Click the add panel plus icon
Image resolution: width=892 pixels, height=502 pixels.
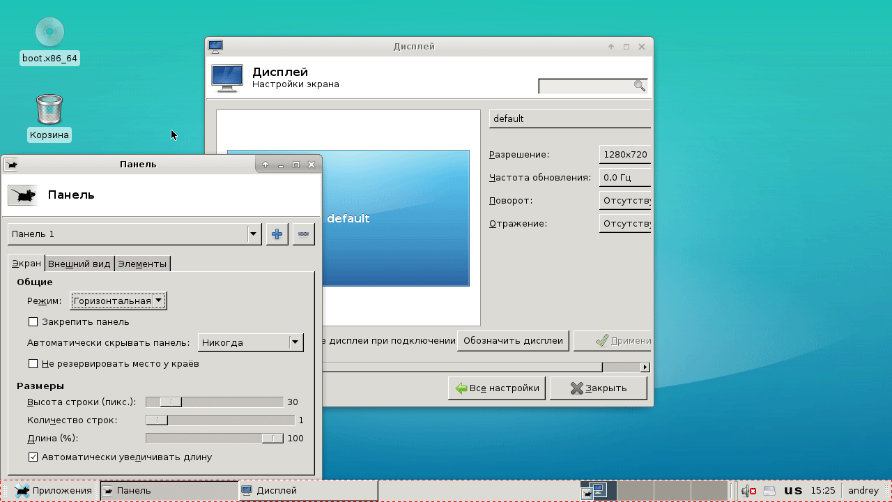point(277,234)
